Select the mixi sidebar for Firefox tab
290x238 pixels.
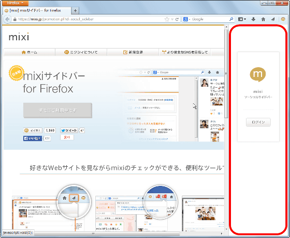coord(37,10)
